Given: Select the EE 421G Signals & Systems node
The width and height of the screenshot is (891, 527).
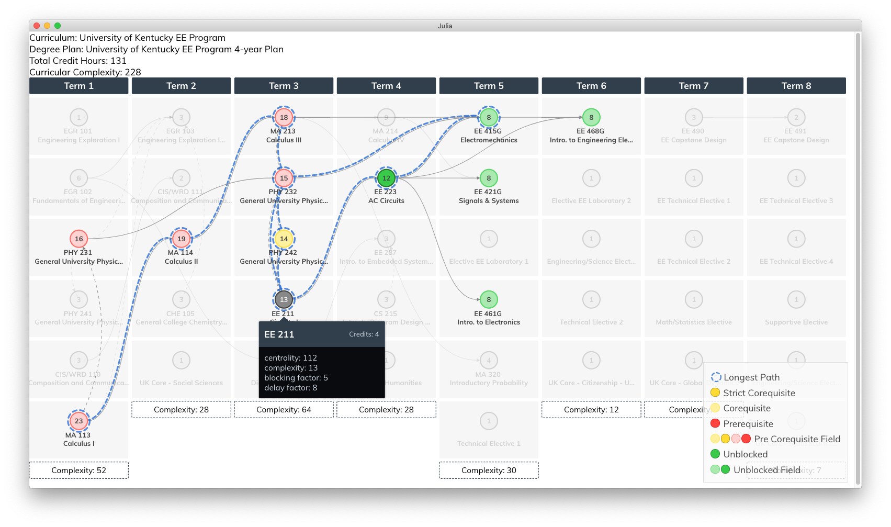Looking at the screenshot, I should tap(489, 178).
